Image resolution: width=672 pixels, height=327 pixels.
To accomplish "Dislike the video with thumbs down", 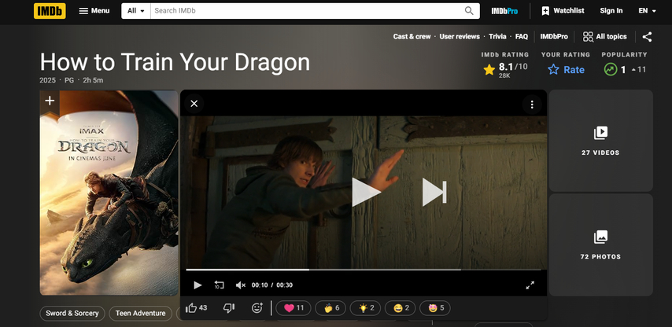I will coord(229,307).
